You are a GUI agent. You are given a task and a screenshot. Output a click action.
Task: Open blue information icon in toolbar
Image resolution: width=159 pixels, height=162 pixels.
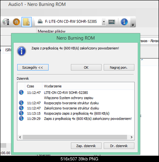(x=124, y=22)
